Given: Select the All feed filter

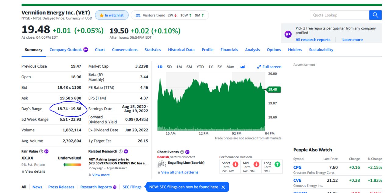Looking at the screenshot, I should 24,187.
